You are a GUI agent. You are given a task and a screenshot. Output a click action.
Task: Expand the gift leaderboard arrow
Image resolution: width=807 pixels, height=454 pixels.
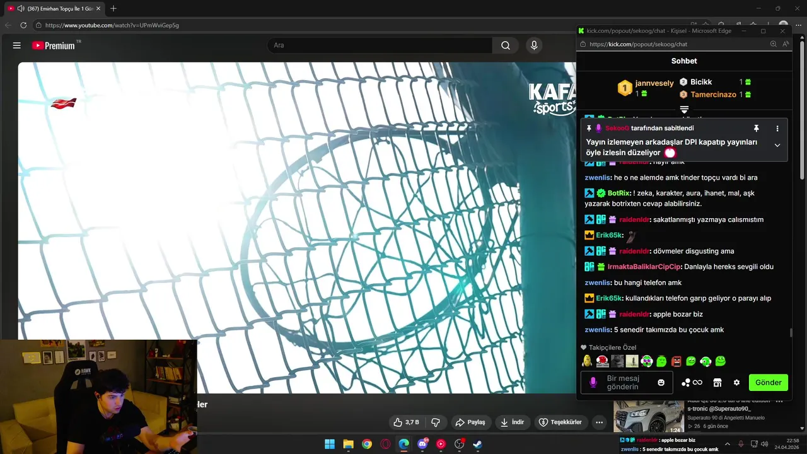[684, 110]
